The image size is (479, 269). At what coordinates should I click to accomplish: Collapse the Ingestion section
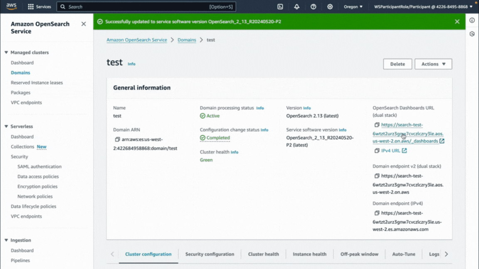click(x=6, y=240)
